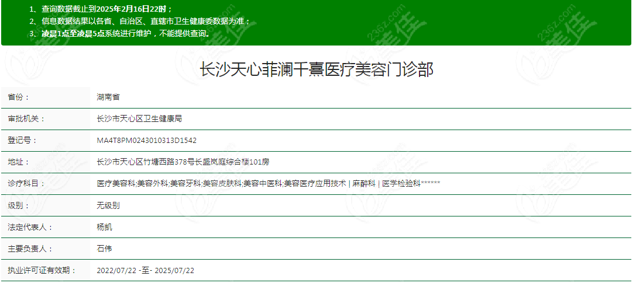
Task: Click the 登记号 label
Action: 22,141
